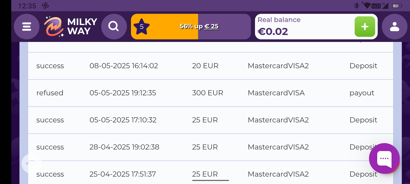
Task: Tap MastercardVISA in the refused row
Action: [x=276, y=93]
